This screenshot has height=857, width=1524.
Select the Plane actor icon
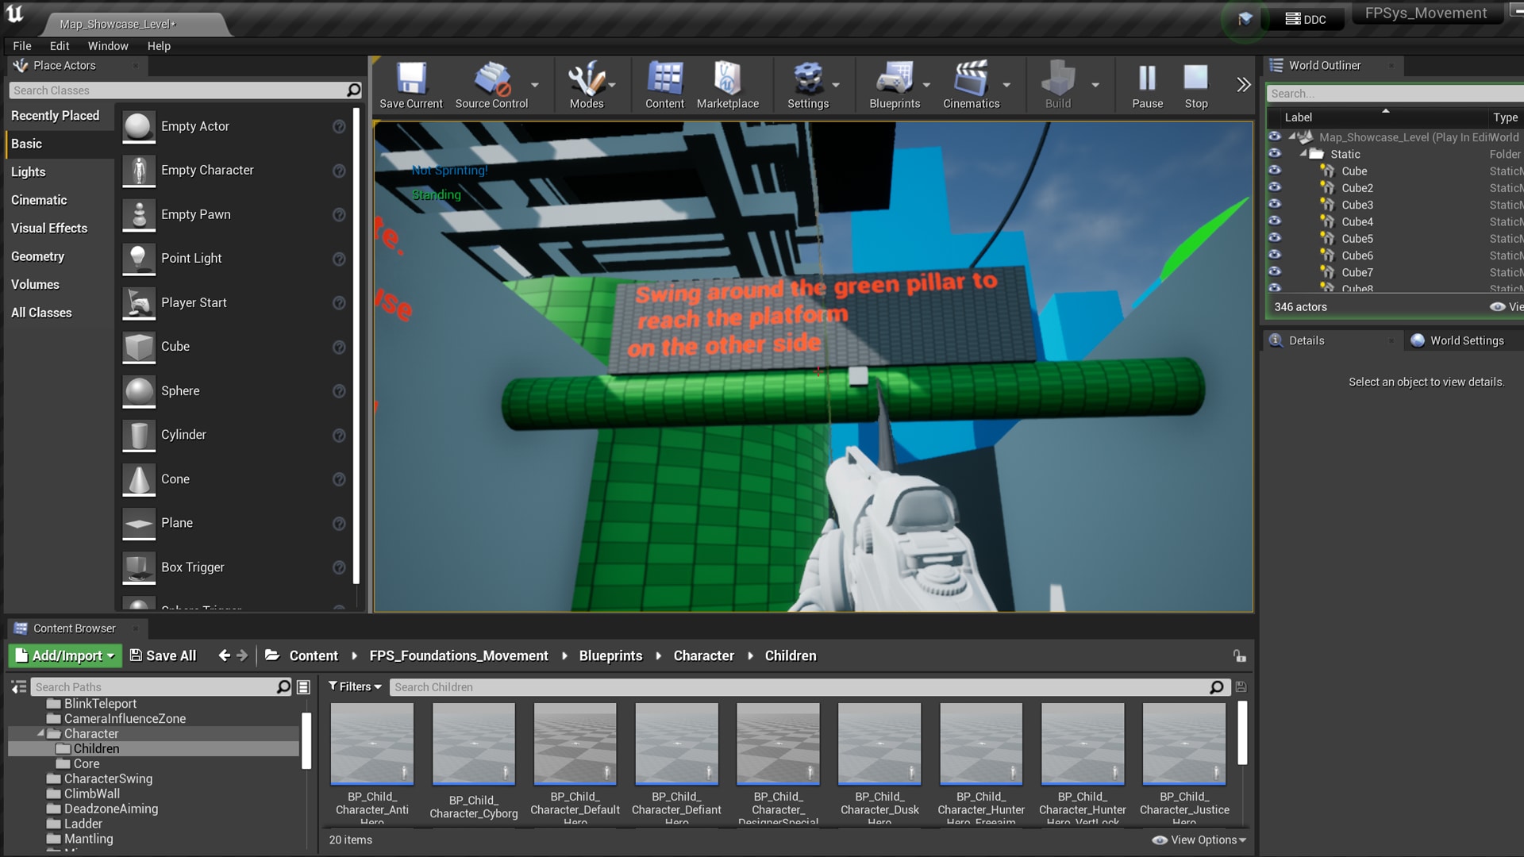139,523
